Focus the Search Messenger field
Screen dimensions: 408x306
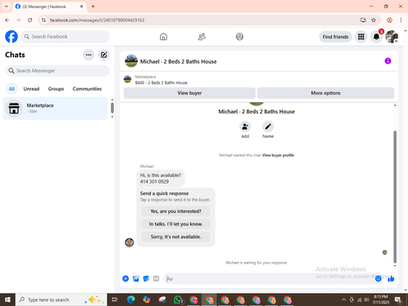point(57,71)
